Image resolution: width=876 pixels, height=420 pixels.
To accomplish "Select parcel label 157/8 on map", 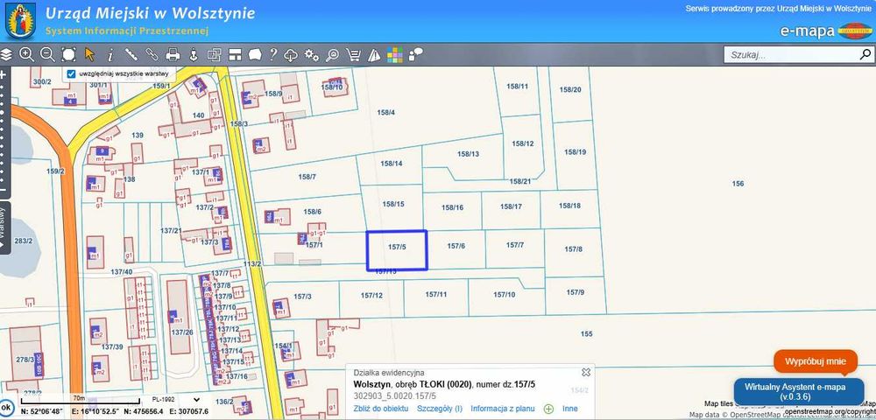I will click(573, 249).
